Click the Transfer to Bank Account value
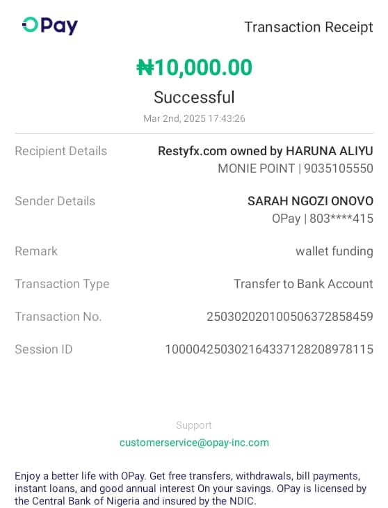Screen dimensions: 388x508 303,284
